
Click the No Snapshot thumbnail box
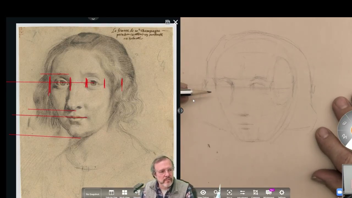coord(93,194)
